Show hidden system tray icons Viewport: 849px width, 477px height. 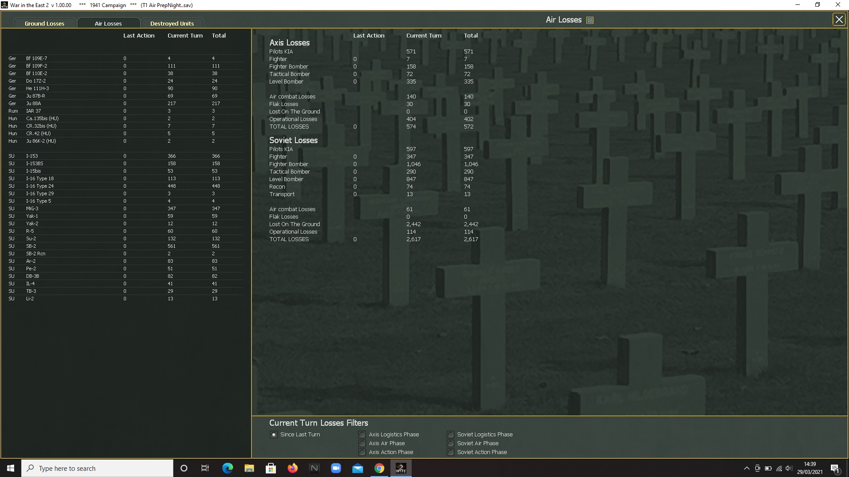point(746,468)
